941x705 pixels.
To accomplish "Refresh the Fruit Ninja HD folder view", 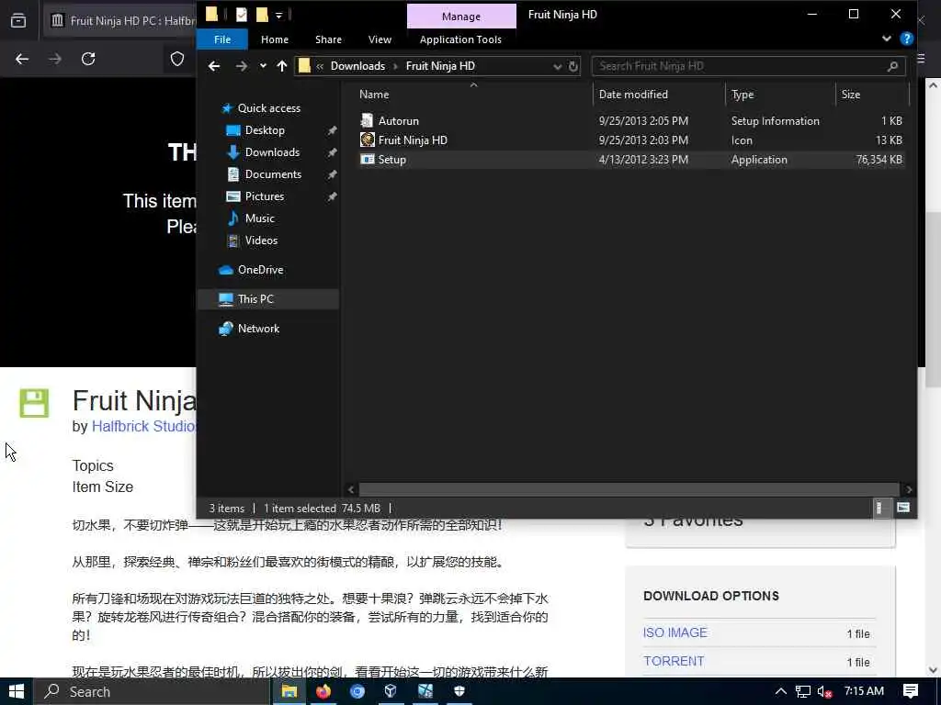I will click(573, 66).
